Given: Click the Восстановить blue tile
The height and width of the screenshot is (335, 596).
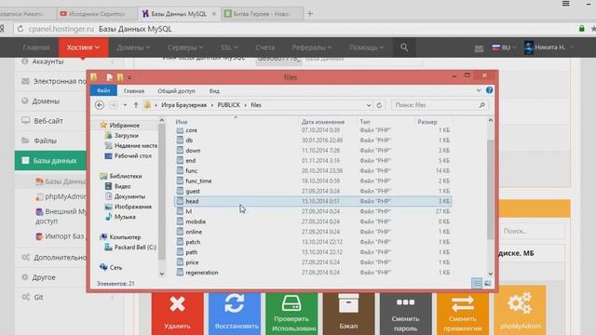Looking at the screenshot, I should pos(235,314).
